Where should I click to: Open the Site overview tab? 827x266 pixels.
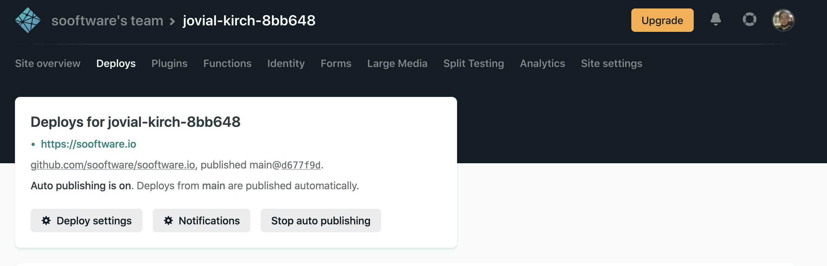click(x=48, y=63)
